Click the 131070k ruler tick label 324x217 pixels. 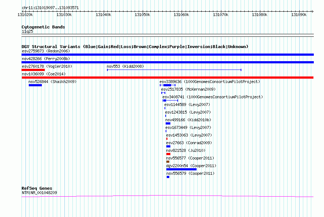tap(221, 15)
